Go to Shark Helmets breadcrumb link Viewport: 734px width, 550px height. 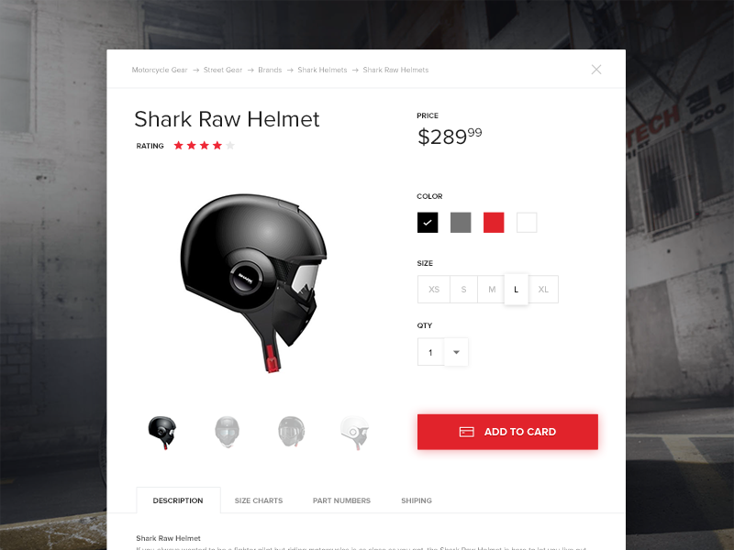(x=322, y=70)
